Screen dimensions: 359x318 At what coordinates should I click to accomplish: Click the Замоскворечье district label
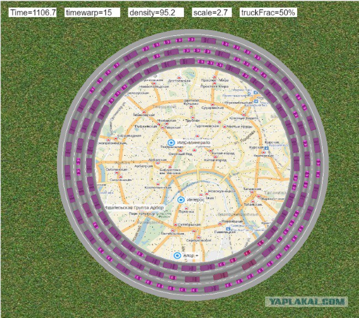tap(238, 214)
